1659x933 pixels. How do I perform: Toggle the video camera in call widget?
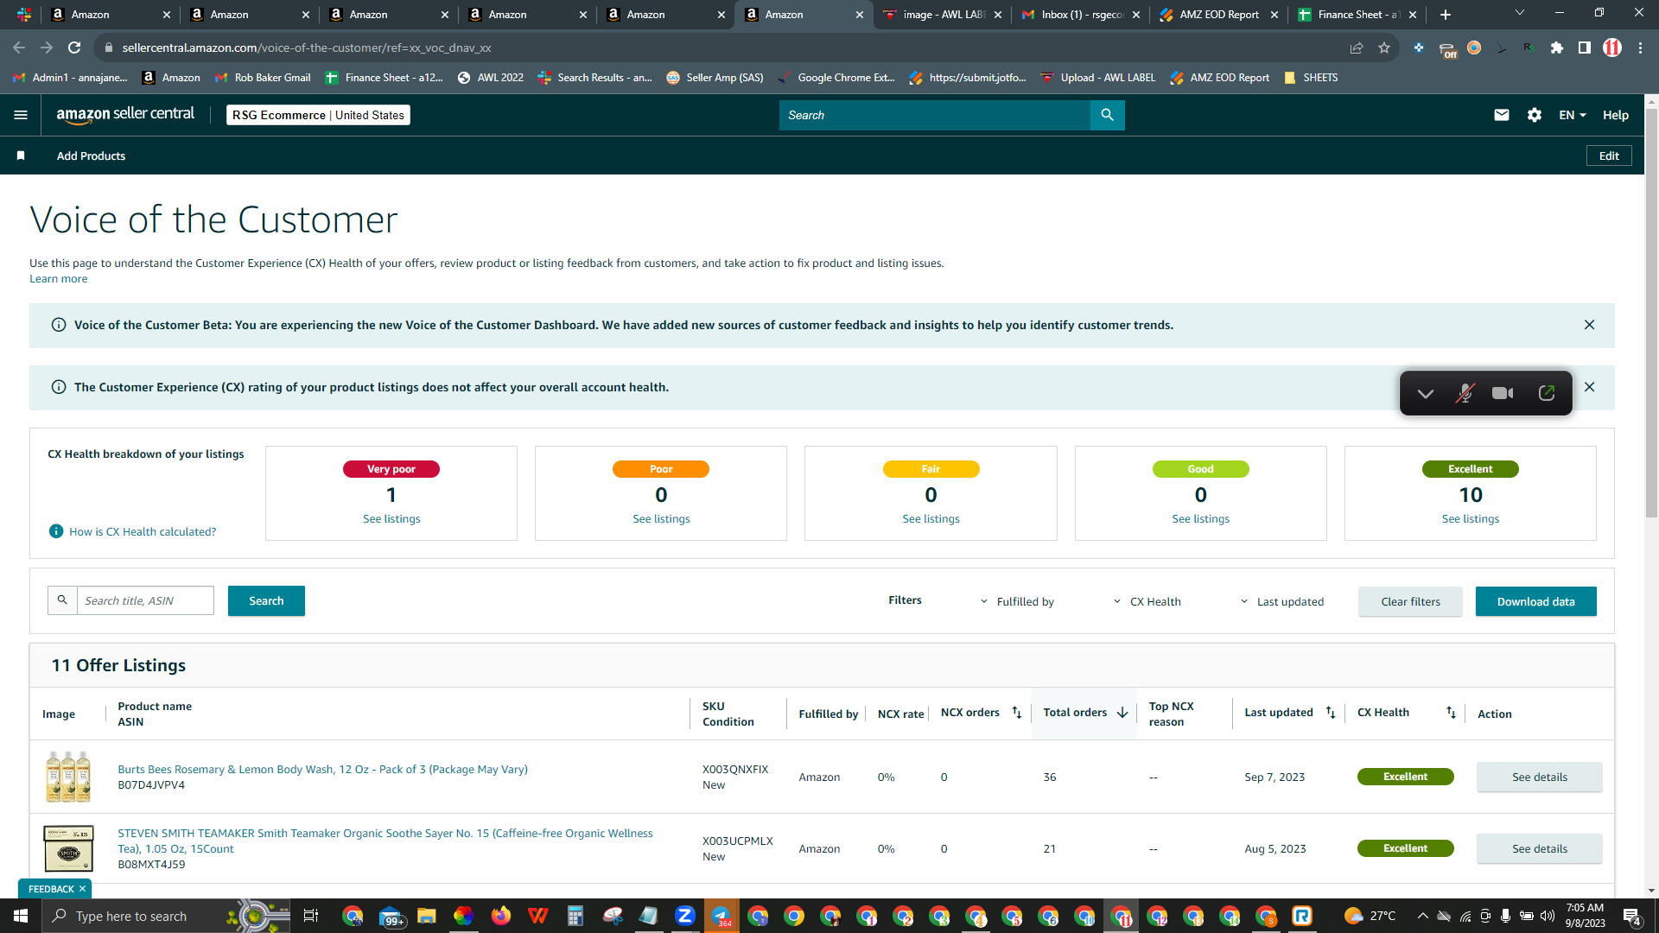[1503, 393]
